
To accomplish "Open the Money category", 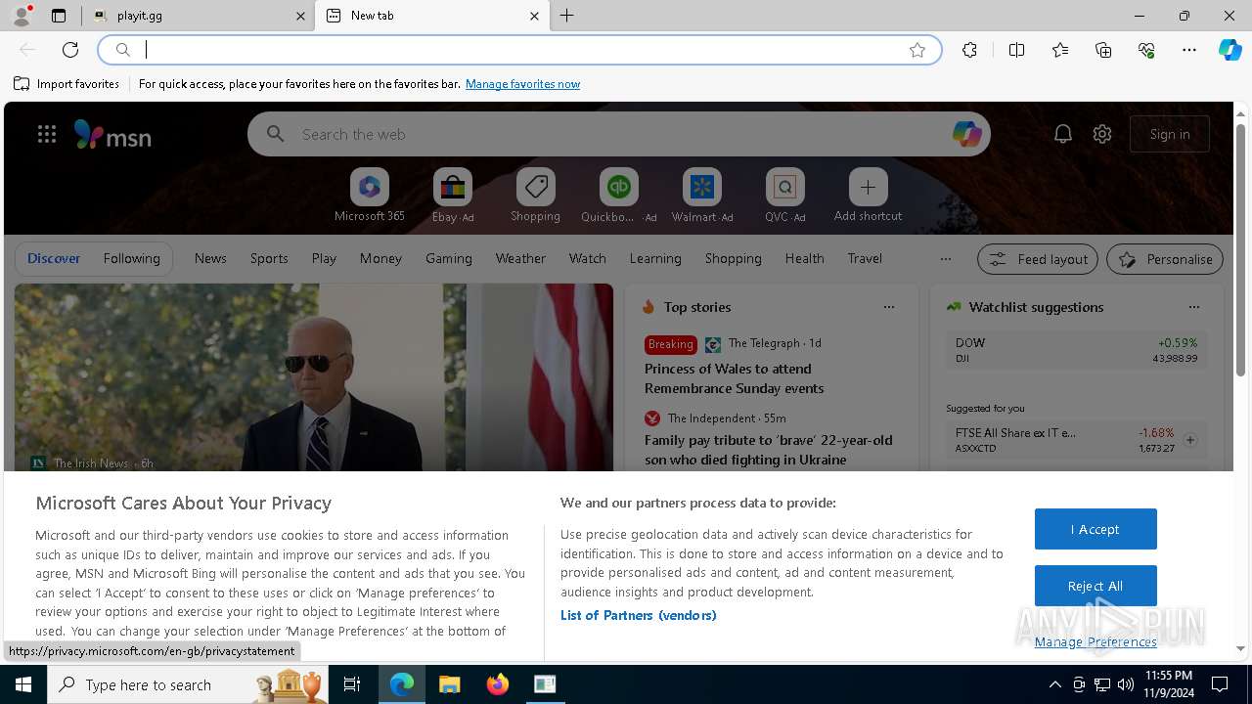I will (x=380, y=258).
